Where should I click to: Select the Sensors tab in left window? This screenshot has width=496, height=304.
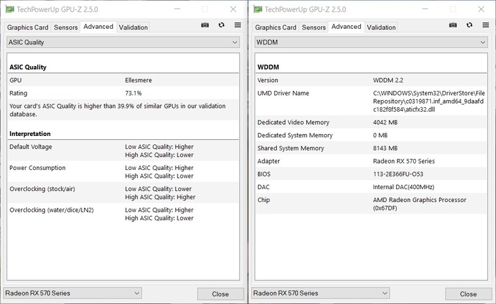[x=66, y=27]
